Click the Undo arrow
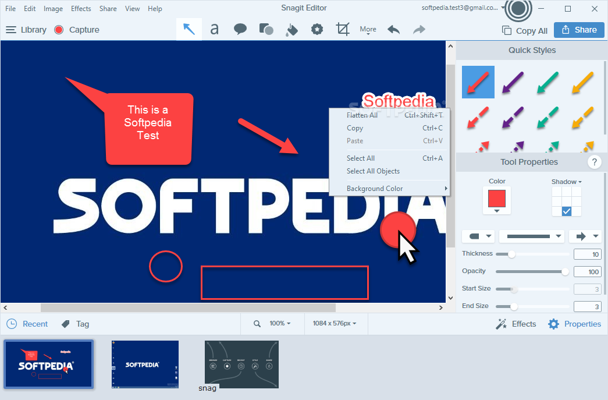 click(393, 30)
